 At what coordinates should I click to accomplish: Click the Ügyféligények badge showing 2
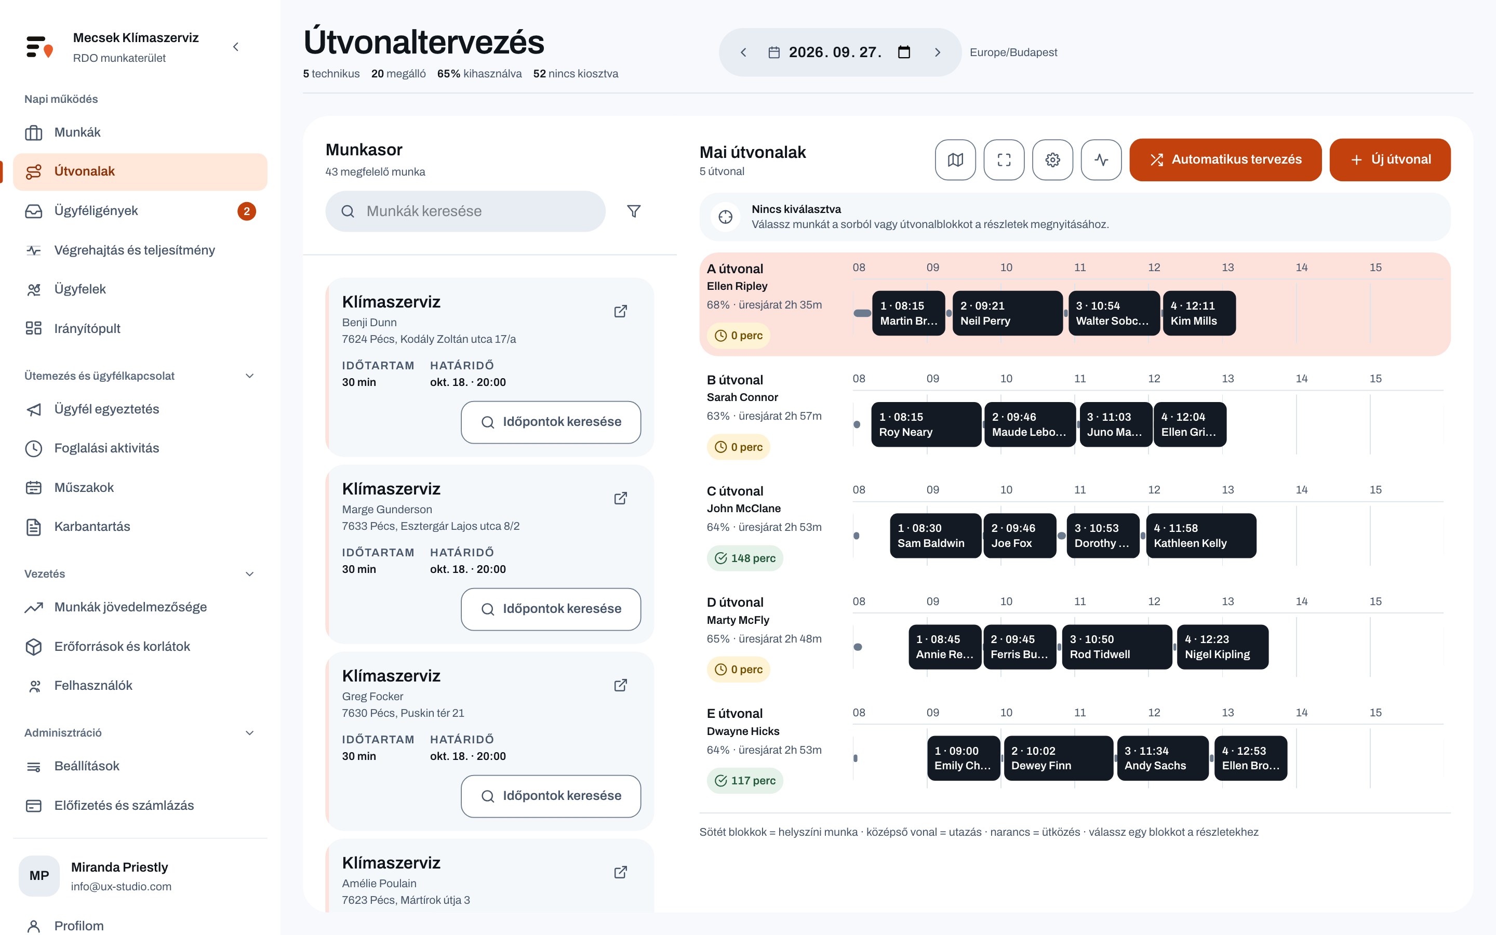click(x=247, y=211)
